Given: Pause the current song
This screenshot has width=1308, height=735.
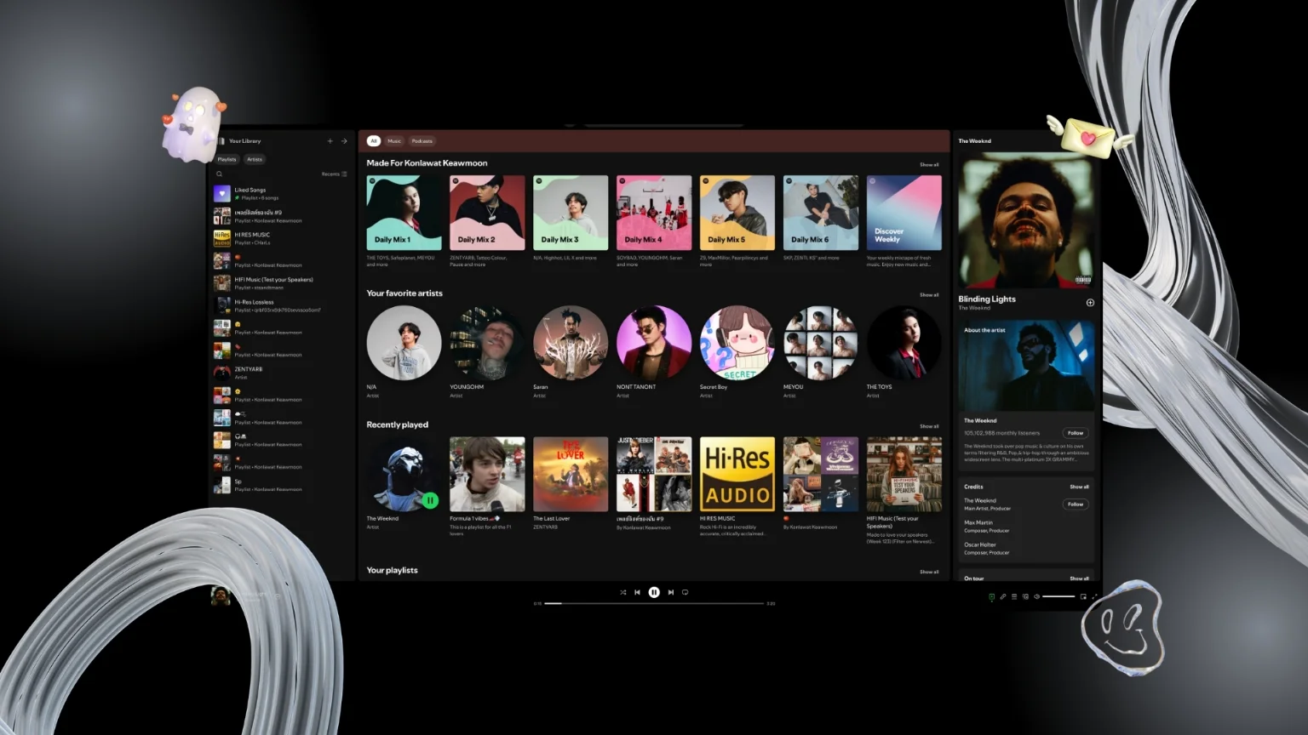Looking at the screenshot, I should point(654,592).
